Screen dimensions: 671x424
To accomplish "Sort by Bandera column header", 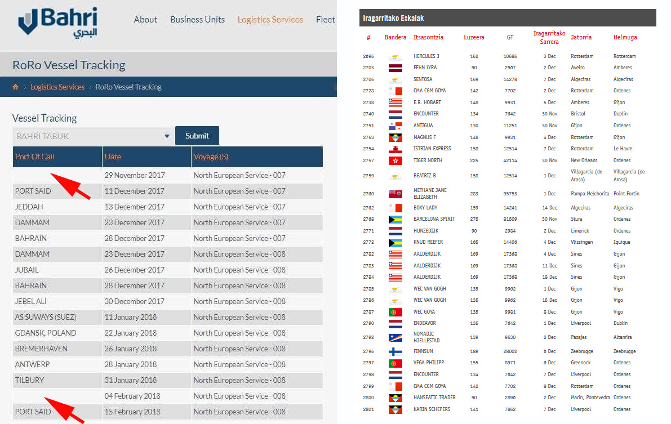I will [396, 37].
